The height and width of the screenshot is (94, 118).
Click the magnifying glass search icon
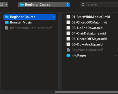(83, 5)
